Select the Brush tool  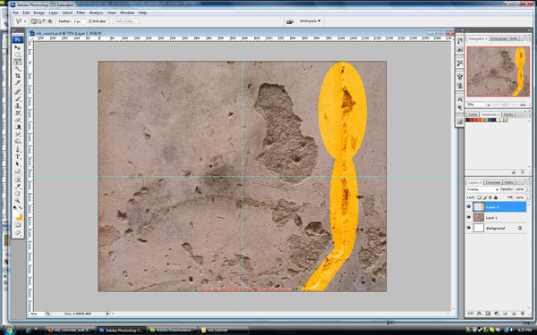point(18,99)
